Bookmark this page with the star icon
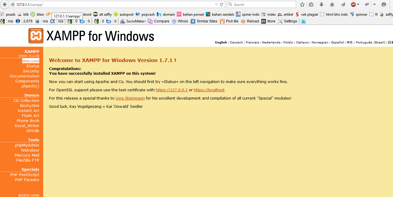Image resolution: width=393 pixels, height=197 pixels. click(302, 4)
